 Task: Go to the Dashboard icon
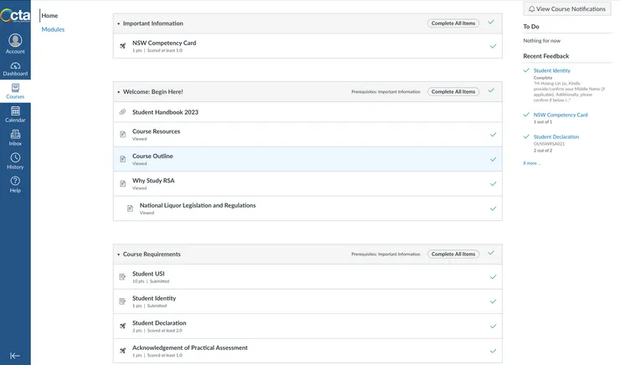click(x=15, y=66)
